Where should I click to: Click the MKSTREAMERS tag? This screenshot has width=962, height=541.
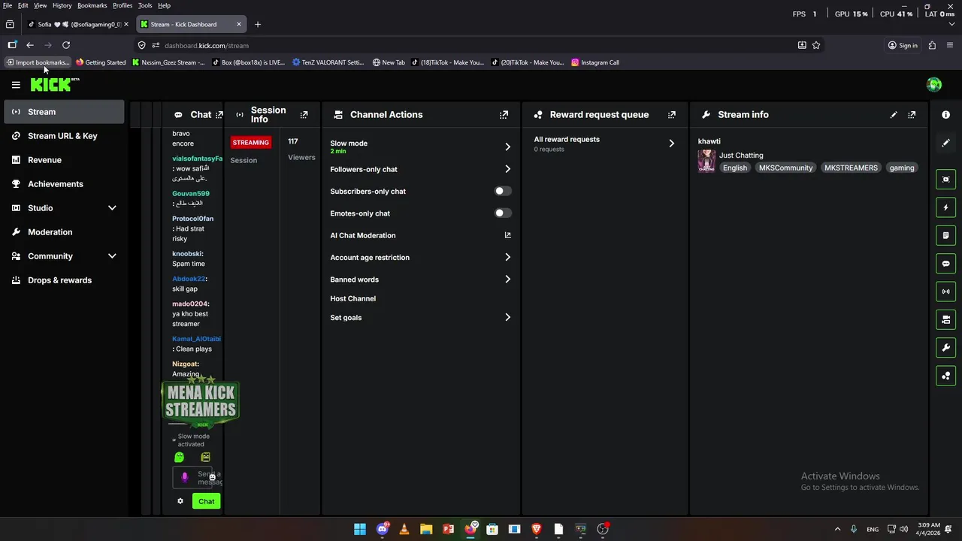click(851, 168)
